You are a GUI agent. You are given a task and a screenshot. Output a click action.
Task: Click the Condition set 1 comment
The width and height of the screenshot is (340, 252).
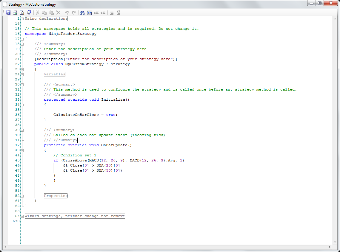coord(75,155)
